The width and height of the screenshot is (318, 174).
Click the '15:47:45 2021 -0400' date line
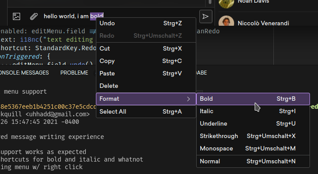pos(40,122)
